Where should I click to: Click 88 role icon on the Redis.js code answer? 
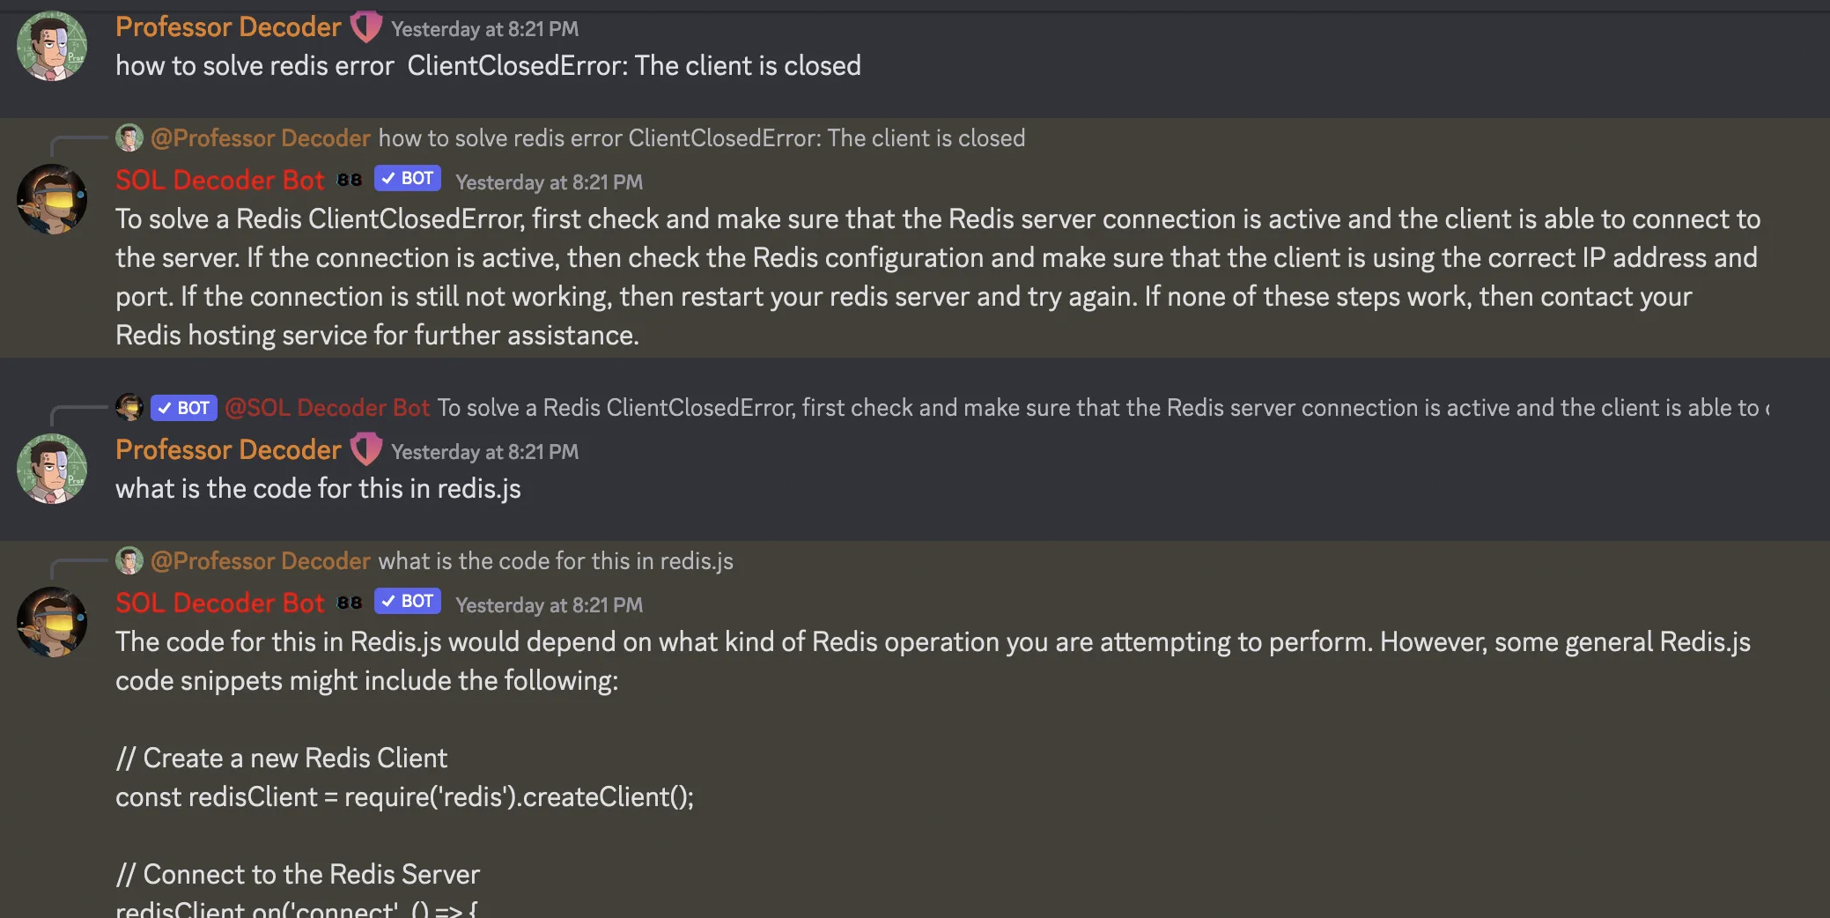tap(350, 603)
